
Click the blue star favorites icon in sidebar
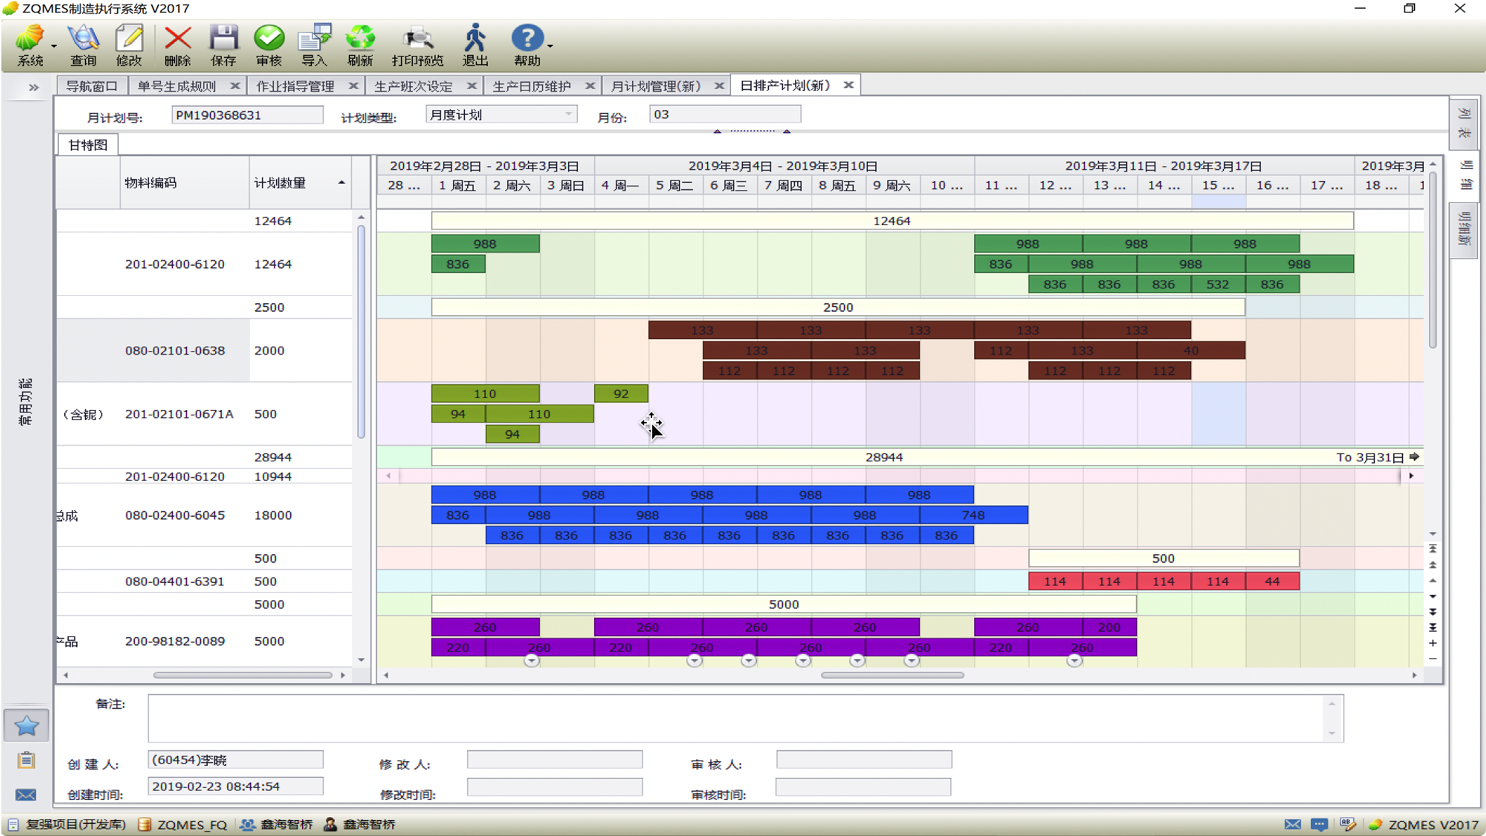26,725
